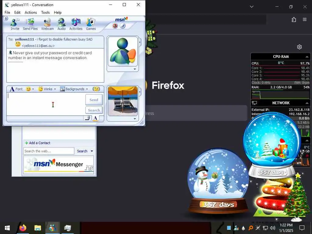312x234 pixels.
Task: Click the blue square tray icon
Action: point(229,228)
